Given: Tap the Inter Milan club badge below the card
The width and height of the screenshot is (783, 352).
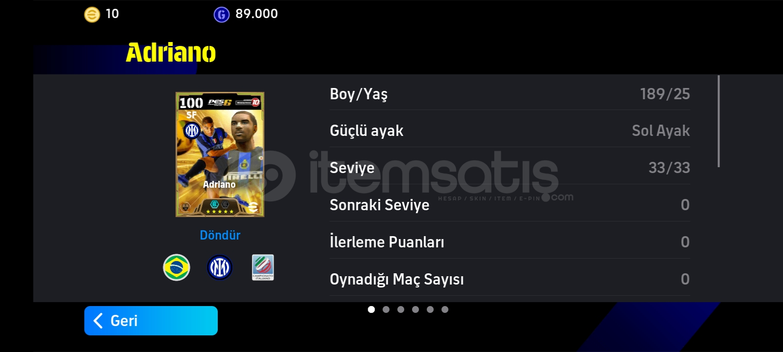Looking at the screenshot, I should pyautogui.click(x=220, y=267).
